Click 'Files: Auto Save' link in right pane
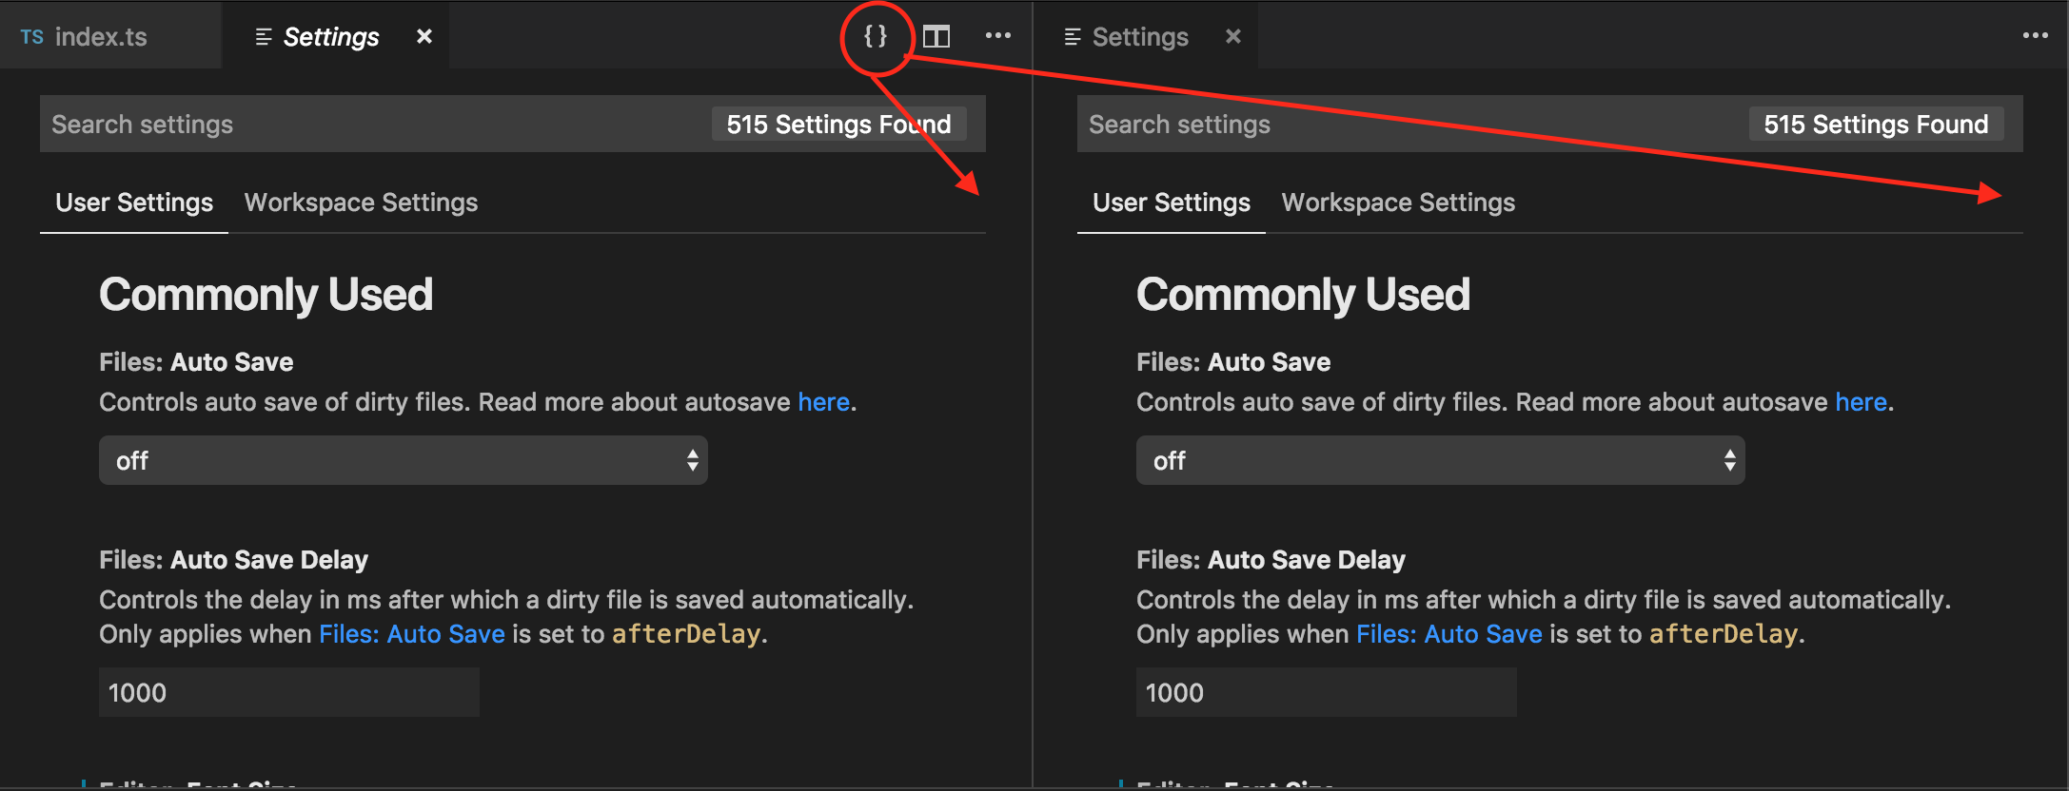The image size is (2069, 791). coord(1449,634)
